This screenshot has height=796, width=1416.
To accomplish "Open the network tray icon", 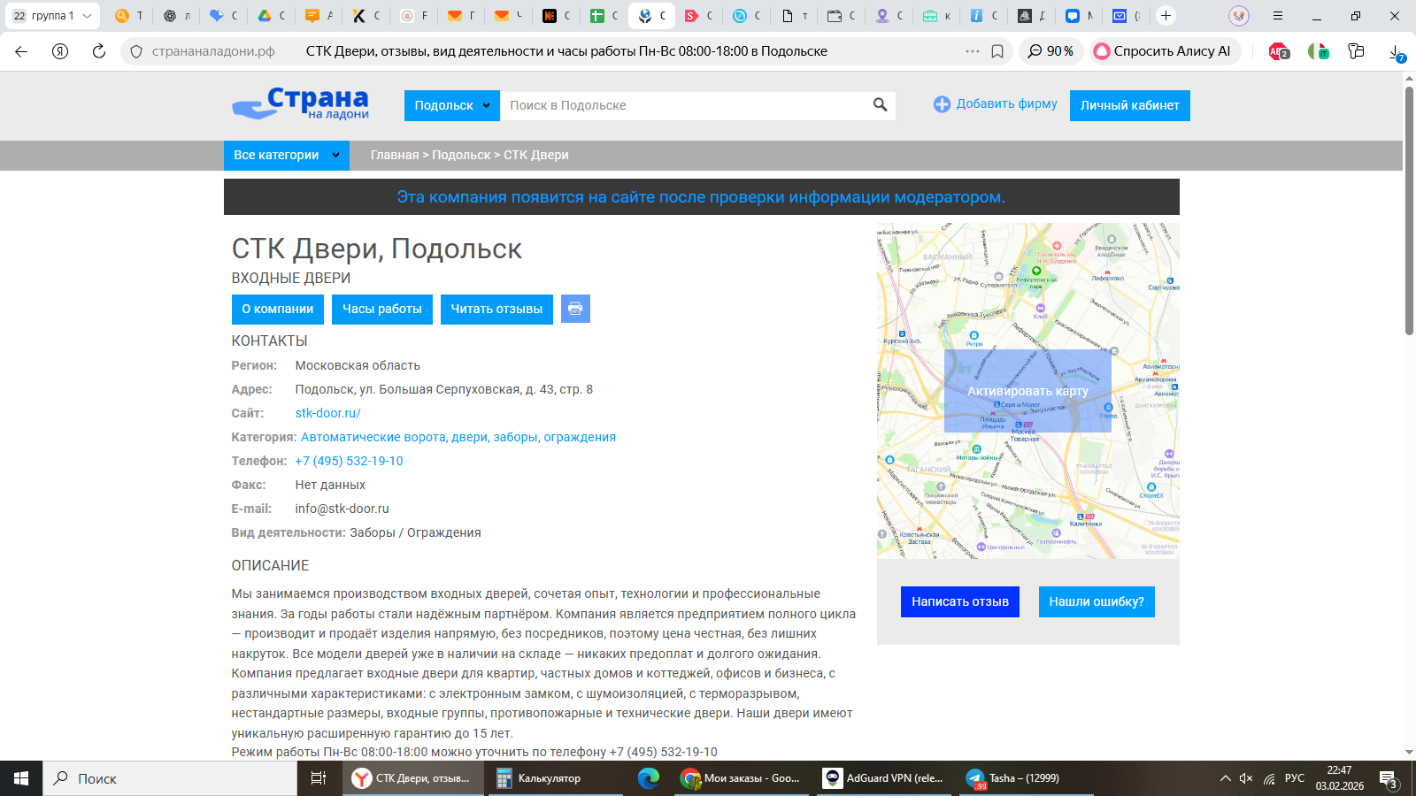I will click(1269, 778).
